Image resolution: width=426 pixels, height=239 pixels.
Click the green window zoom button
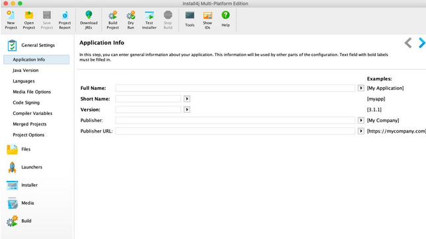20,3
